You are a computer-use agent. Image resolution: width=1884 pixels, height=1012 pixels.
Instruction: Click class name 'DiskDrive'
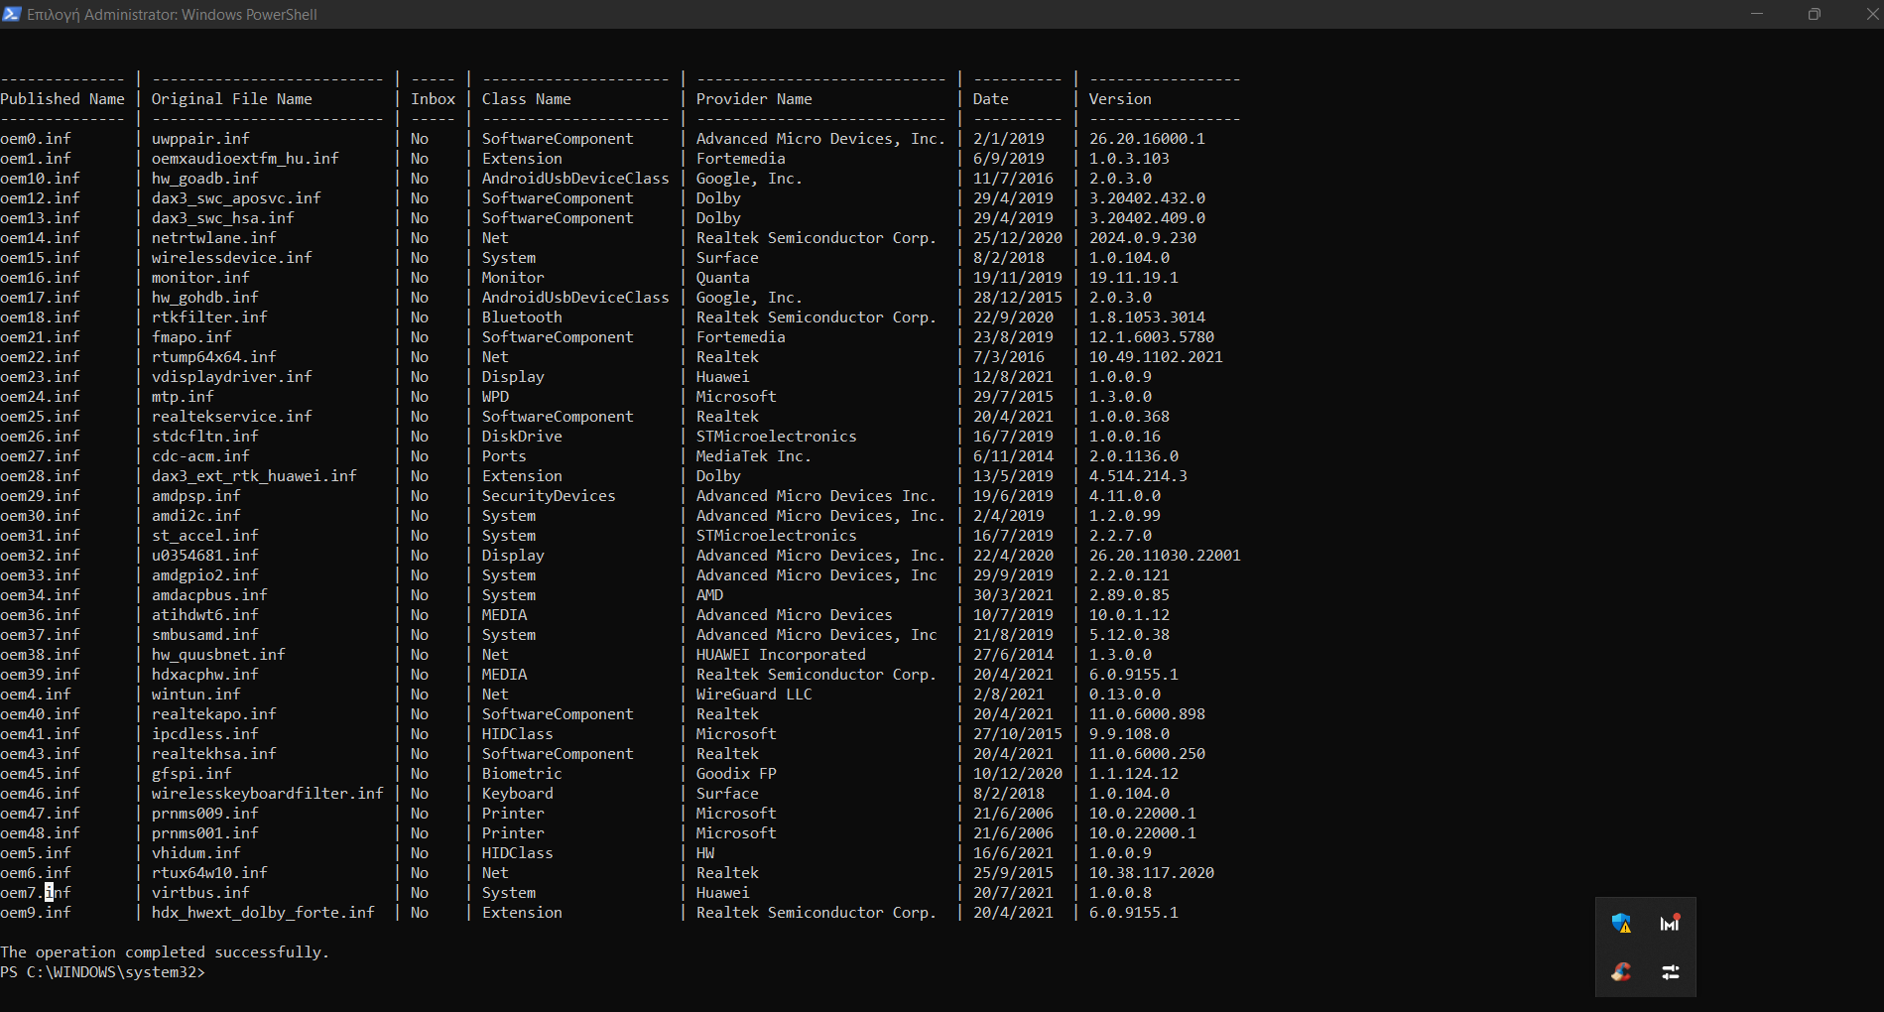522,437
